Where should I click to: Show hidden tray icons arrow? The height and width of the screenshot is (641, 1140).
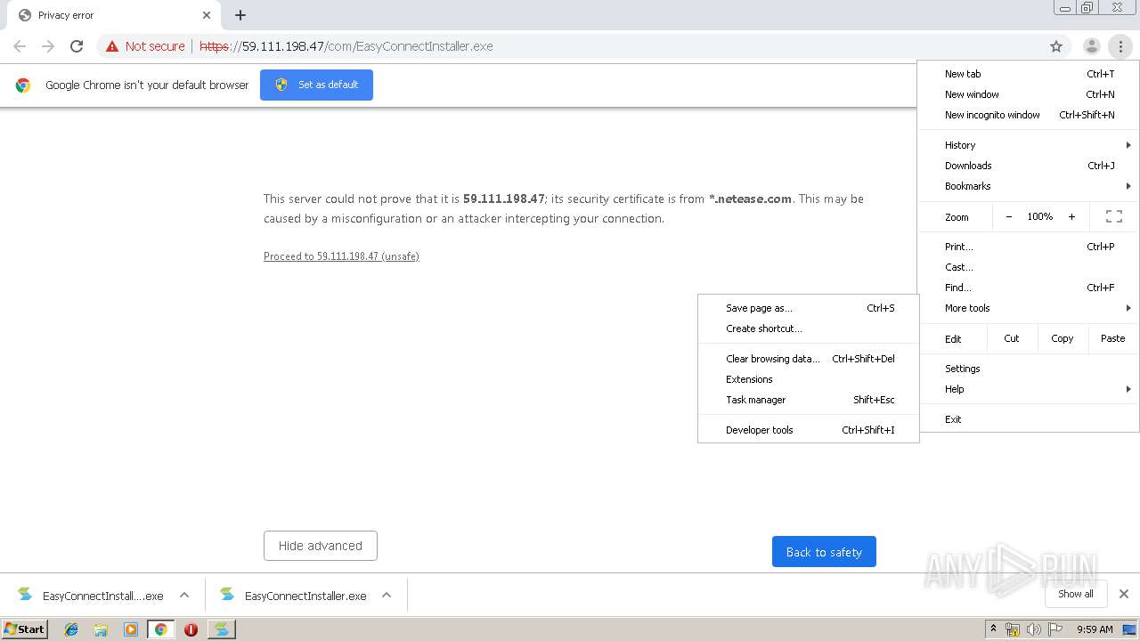(x=993, y=629)
